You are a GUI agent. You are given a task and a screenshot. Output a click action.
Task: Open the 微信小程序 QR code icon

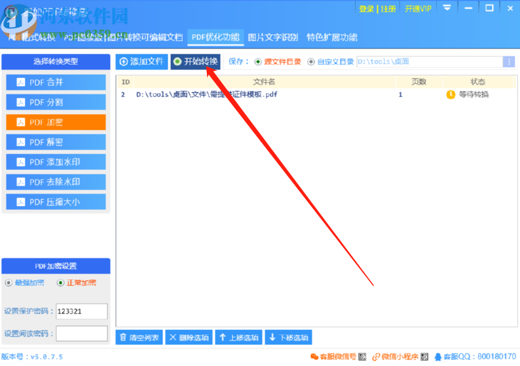pos(424,357)
